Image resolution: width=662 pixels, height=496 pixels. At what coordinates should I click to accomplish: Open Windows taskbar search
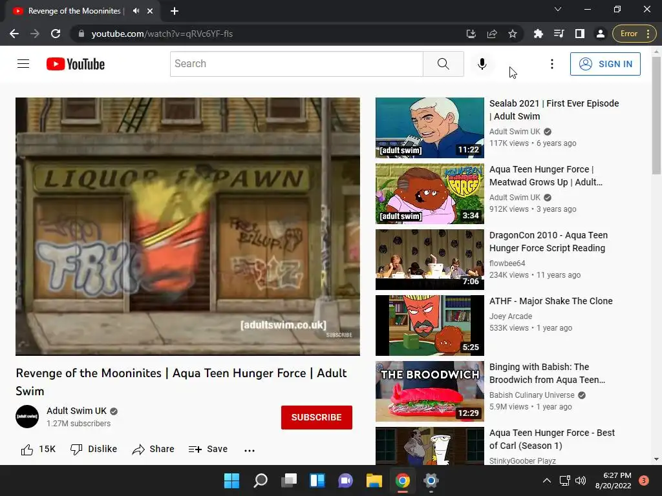pyautogui.click(x=261, y=480)
